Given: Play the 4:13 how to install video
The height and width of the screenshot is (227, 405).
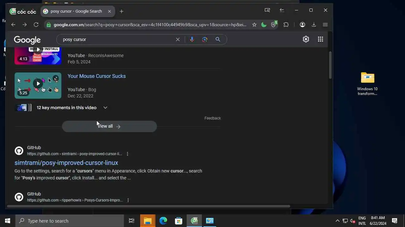Looking at the screenshot, I should pyautogui.click(x=38, y=56).
